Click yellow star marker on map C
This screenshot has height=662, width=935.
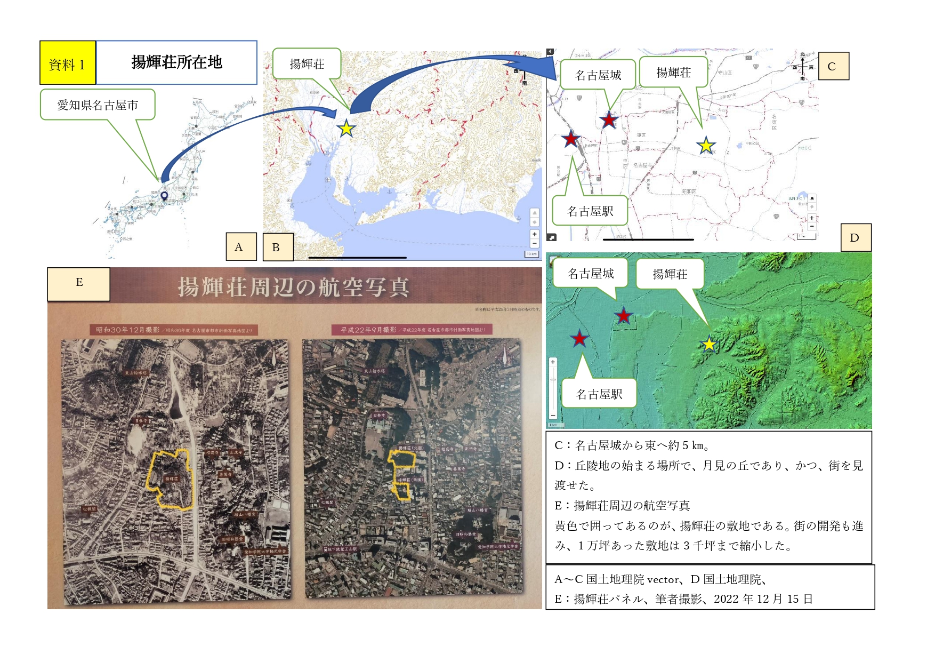706,145
